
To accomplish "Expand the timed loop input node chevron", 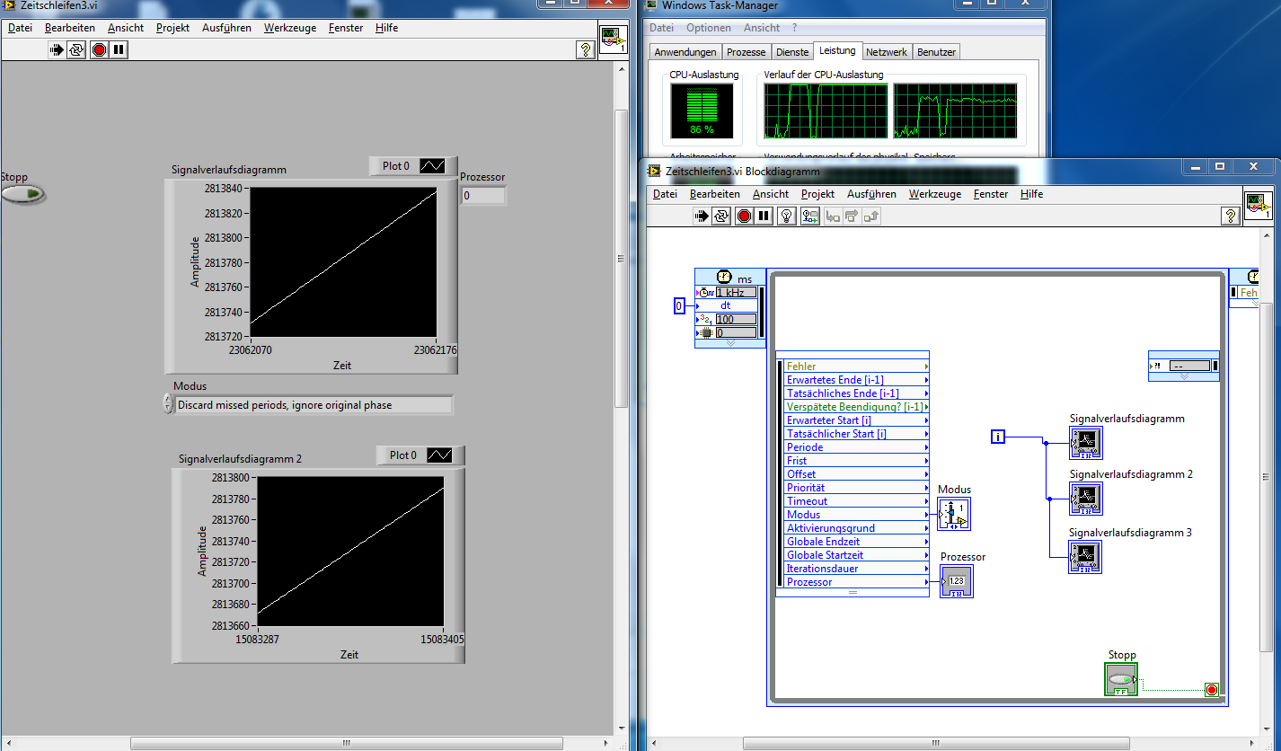I will click(729, 343).
